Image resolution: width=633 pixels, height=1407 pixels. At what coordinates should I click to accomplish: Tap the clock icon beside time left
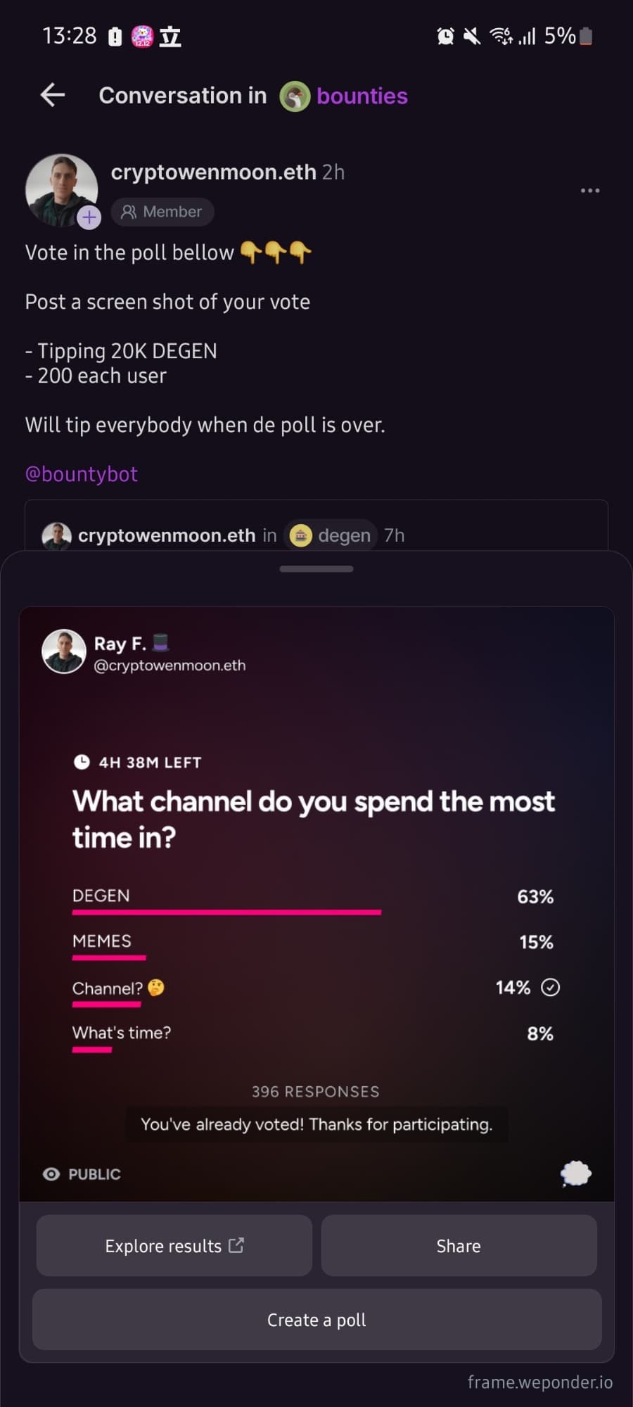click(x=82, y=762)
